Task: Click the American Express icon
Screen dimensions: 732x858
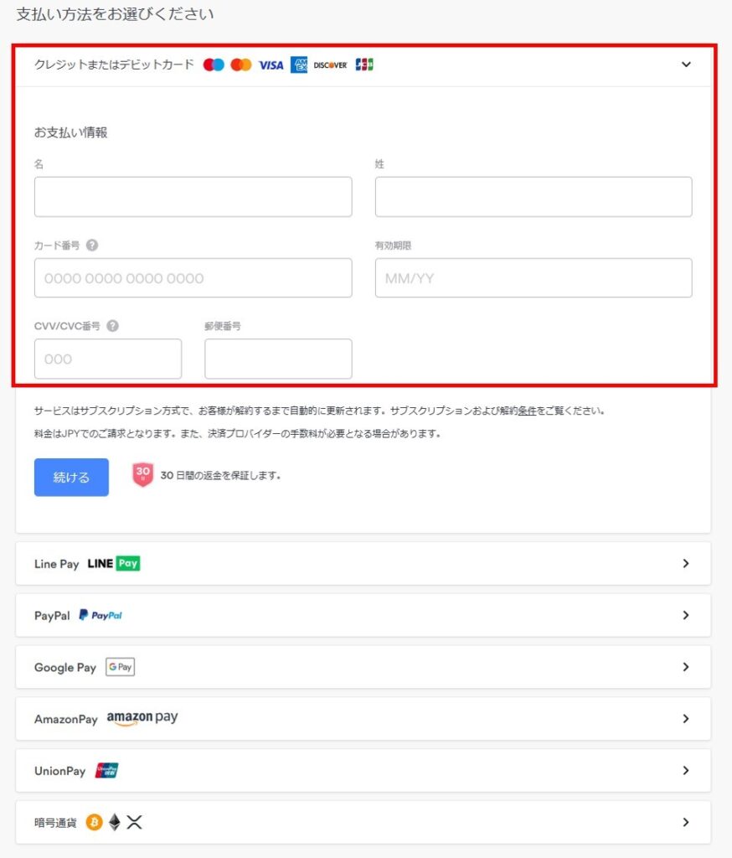Action: (299, 65)
